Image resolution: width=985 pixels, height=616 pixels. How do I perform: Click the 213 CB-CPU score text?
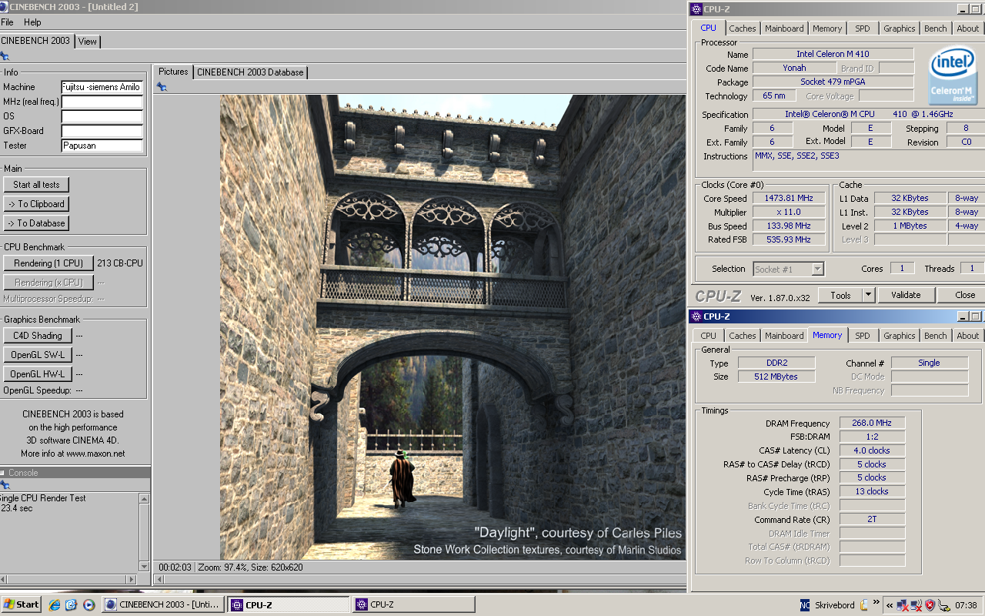(120, 263)
